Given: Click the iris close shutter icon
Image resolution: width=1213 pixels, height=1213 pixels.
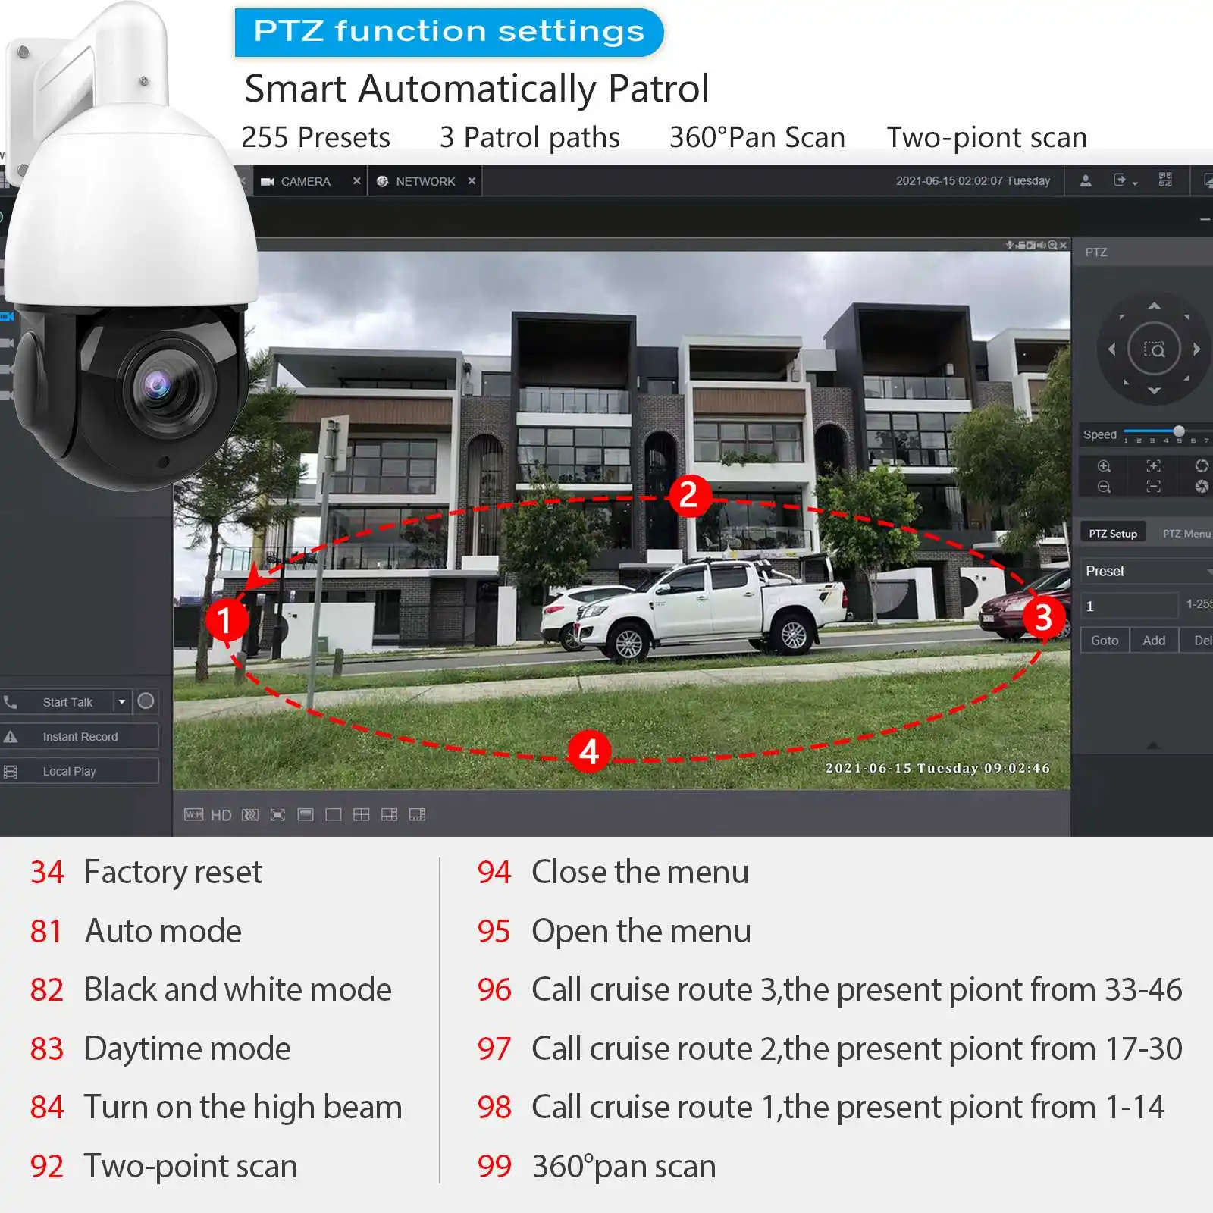Looking at the screenshot, I should coord(1202,487).
